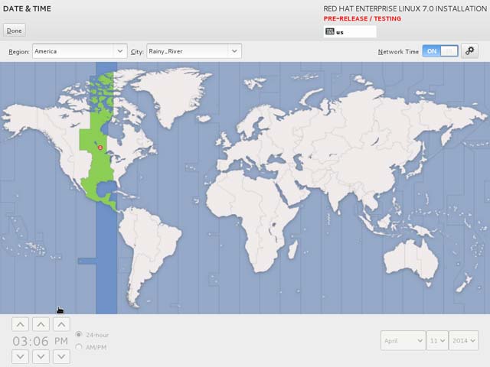The image size is (490, 367).
Task: Increase the minutes with the up arrow
Action: pos(41,324)
